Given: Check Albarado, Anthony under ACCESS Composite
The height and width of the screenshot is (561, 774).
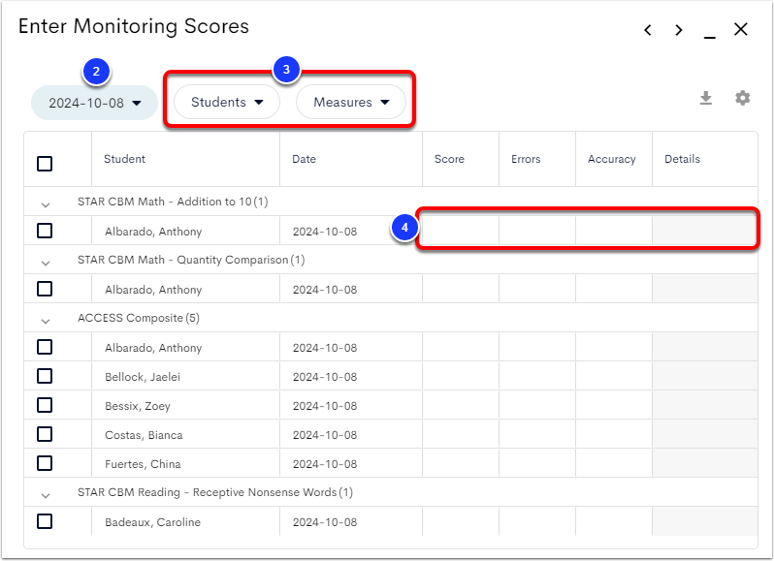Looking at the screenshot, I should click(45, 347).
